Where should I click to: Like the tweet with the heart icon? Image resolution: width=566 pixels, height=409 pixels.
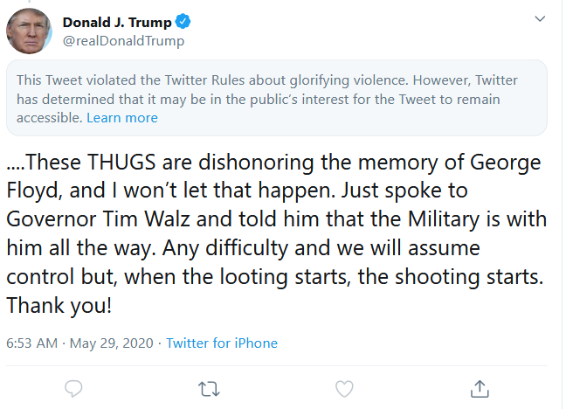(345, 387)
